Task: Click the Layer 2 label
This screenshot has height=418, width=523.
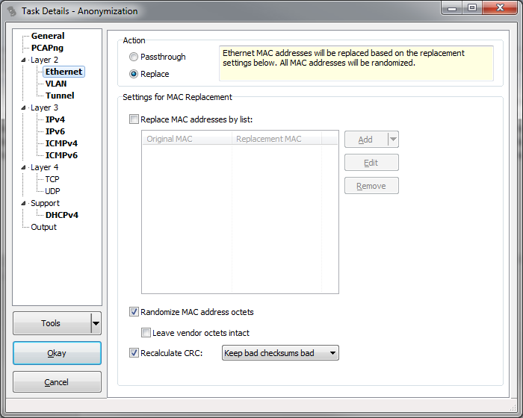Action: (44, 60)
